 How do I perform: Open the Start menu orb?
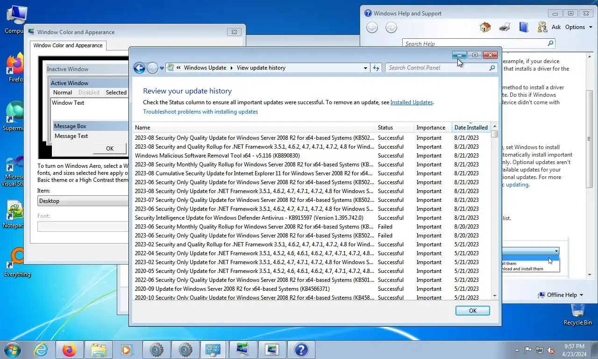[12, 350]
